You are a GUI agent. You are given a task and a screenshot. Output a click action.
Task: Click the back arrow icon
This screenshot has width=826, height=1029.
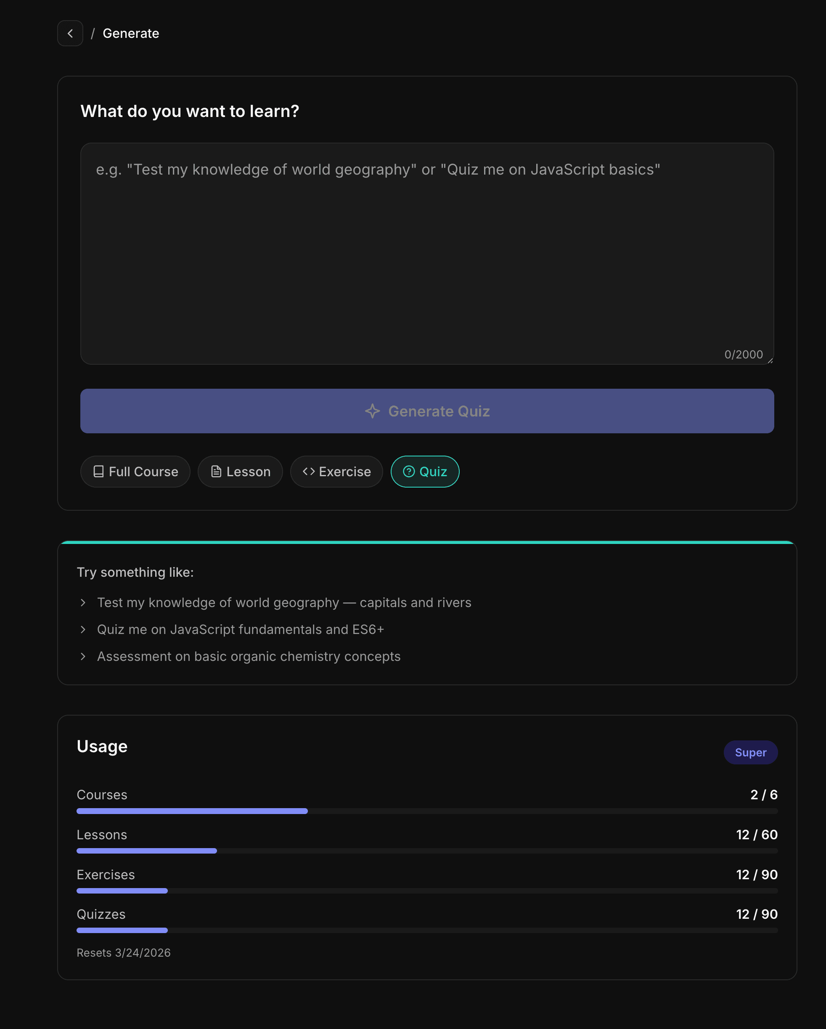pyautogui.click(x=70, y=33)
